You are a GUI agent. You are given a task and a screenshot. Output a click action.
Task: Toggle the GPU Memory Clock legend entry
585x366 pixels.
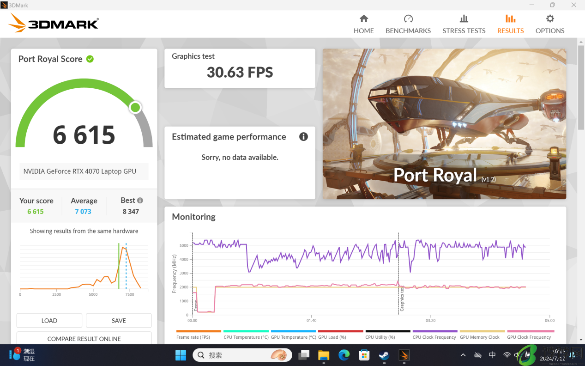point(482,335)
